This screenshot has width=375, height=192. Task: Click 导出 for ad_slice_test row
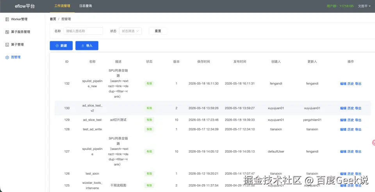click(358, 120)
